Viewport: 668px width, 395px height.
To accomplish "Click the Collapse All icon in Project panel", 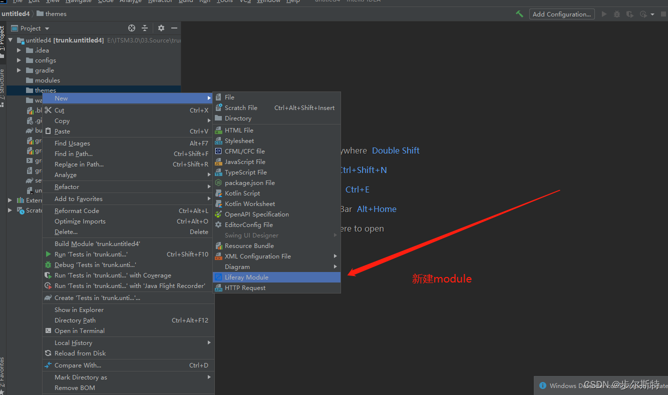I will click(x=145, y=28).
